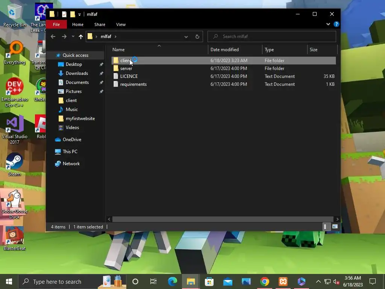Screen dimensions: 385x289
Task: Unpin Downloads using its pin icon
Action: click(x=101, y=73)
